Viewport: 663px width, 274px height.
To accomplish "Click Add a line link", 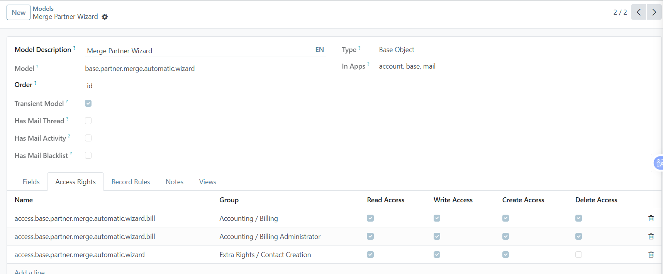I will point(30,271).
